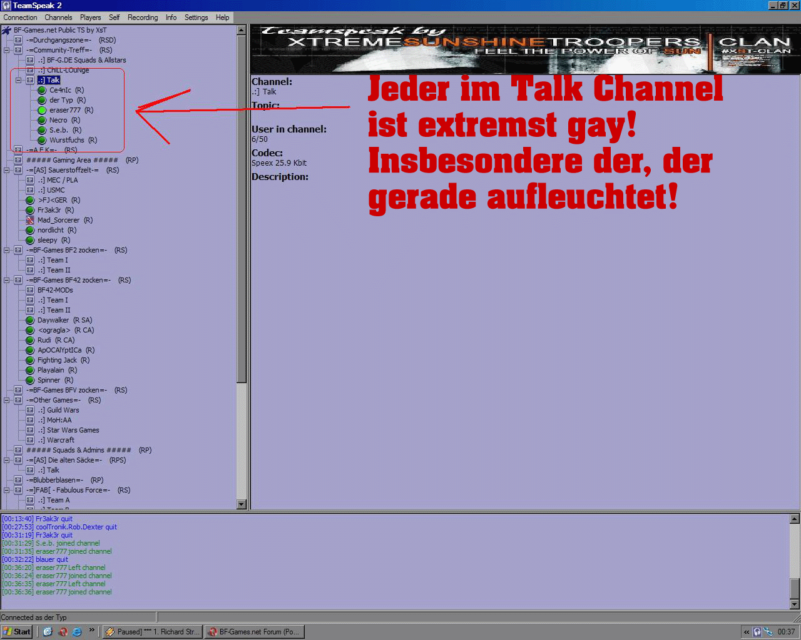Open the Self menu
The height and width of the screenshot is (640, 801).
pos(114,17)
